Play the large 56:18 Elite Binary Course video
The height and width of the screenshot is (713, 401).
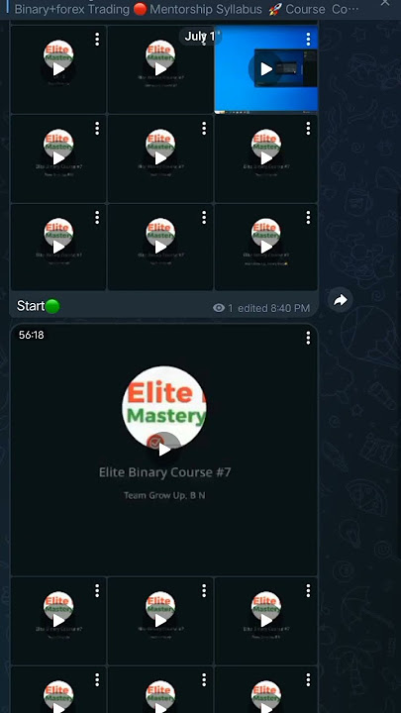(x=164, y=450)
